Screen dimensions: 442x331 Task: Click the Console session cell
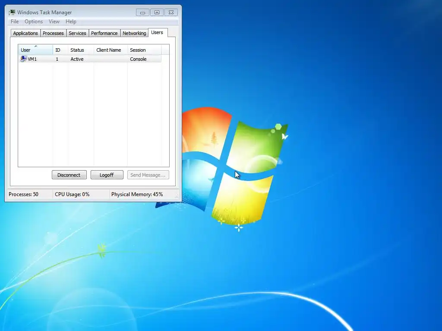tap(138, 59)
